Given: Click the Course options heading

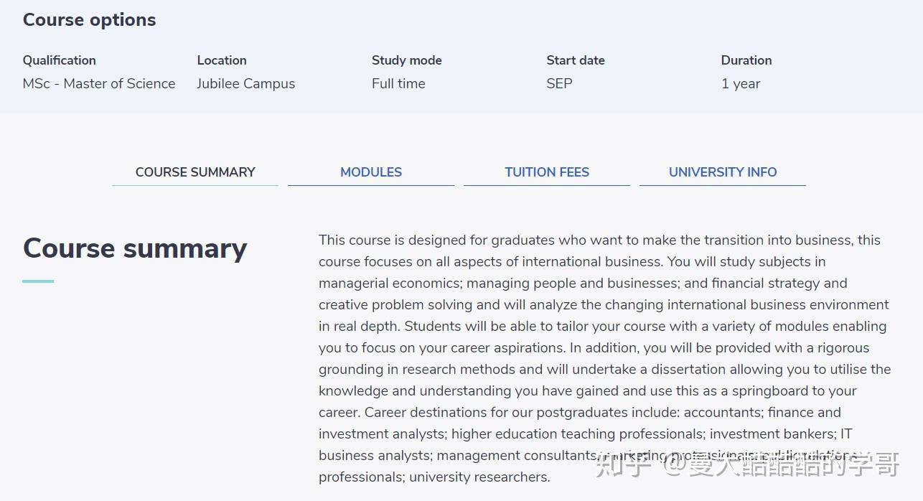Looking at the screenshot, I should point(90,20).
